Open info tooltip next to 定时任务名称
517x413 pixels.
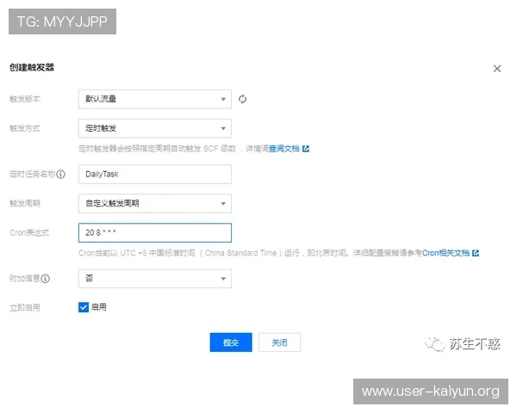pyautogui.click(x=60, y=174)
